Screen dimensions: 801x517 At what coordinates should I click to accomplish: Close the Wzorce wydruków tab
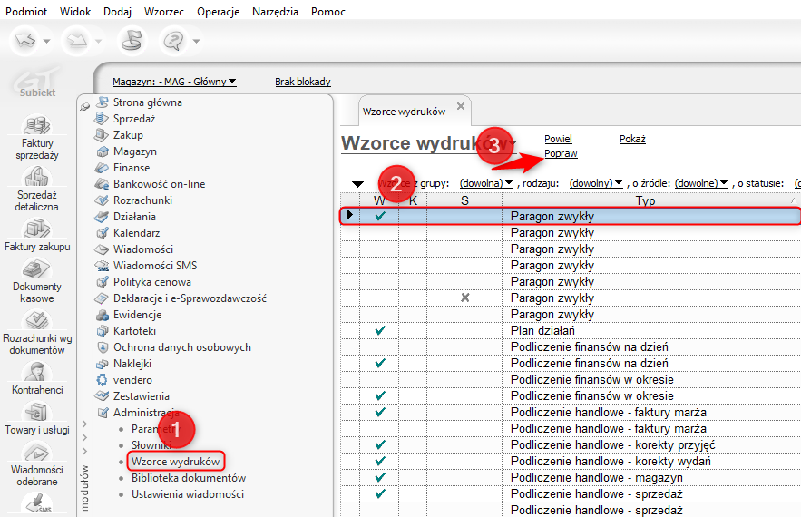click(x=461, y=106)
